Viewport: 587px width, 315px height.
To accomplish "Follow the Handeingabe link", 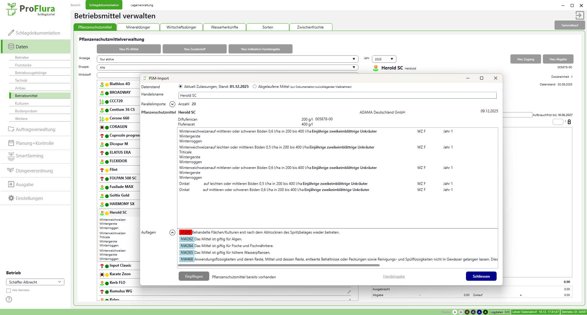I will click(x=394, y=276).
